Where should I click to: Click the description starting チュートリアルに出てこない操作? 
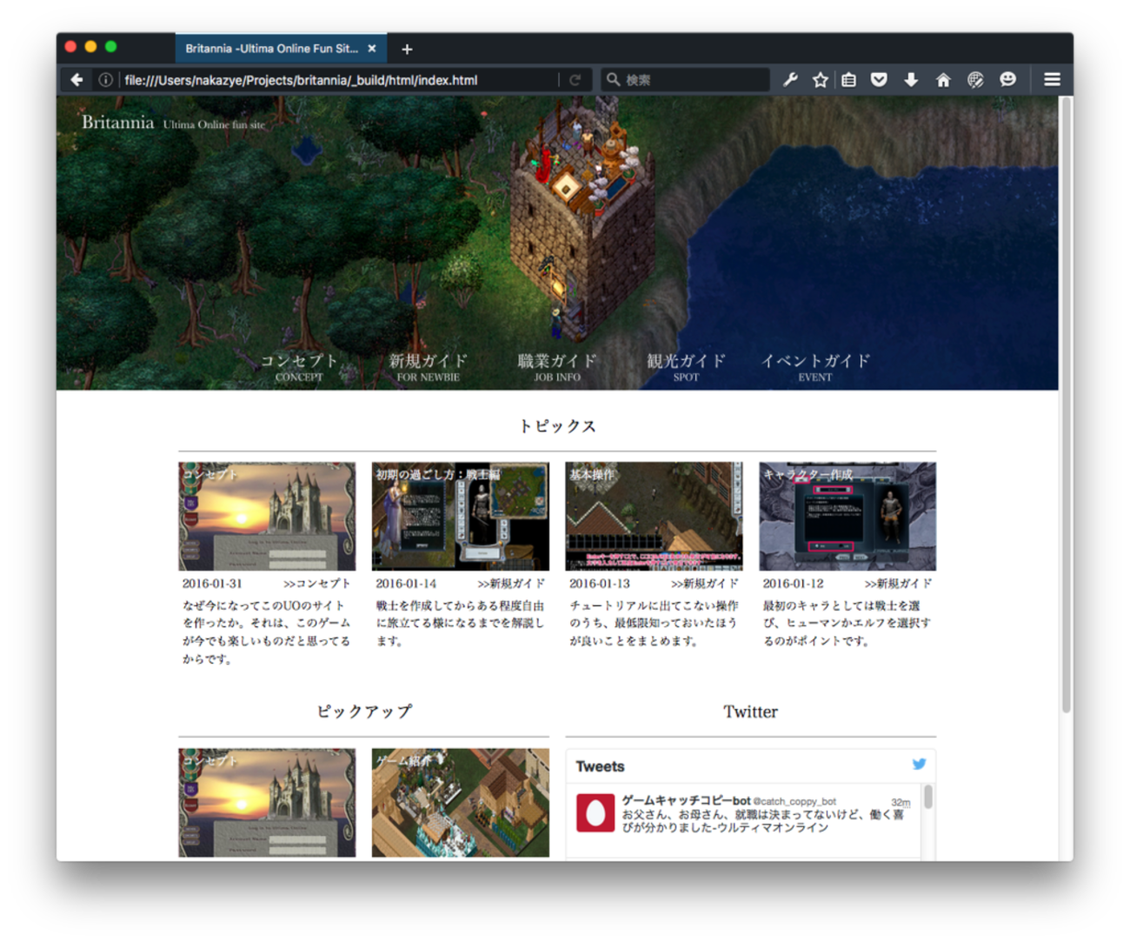coord(654,623)
